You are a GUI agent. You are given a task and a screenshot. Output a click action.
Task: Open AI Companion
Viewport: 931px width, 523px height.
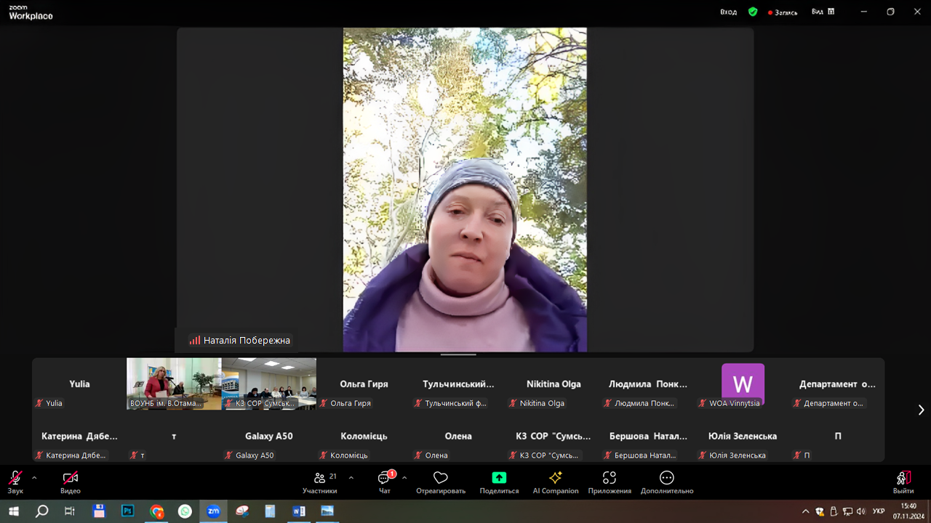click(555, 478)
